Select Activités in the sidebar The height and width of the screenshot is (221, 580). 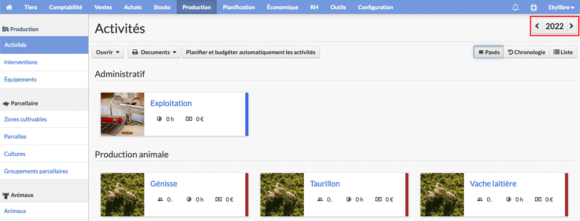tap(44, 45)
